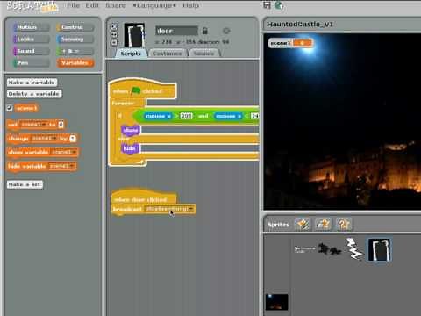Paint a new sprite icon

tap(303, 225)
